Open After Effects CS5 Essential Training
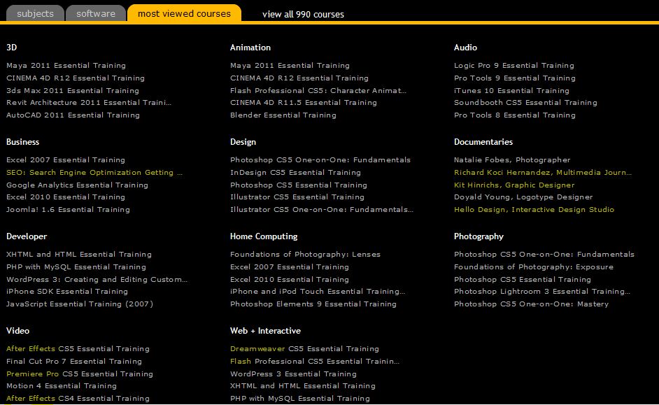Screen dimensions: 659x405 point(78,349)
